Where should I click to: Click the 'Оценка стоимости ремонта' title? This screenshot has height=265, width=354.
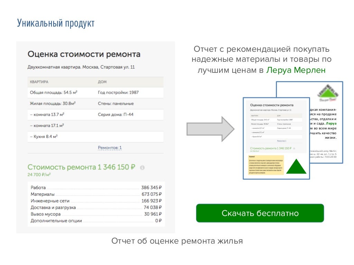(84, 54)
